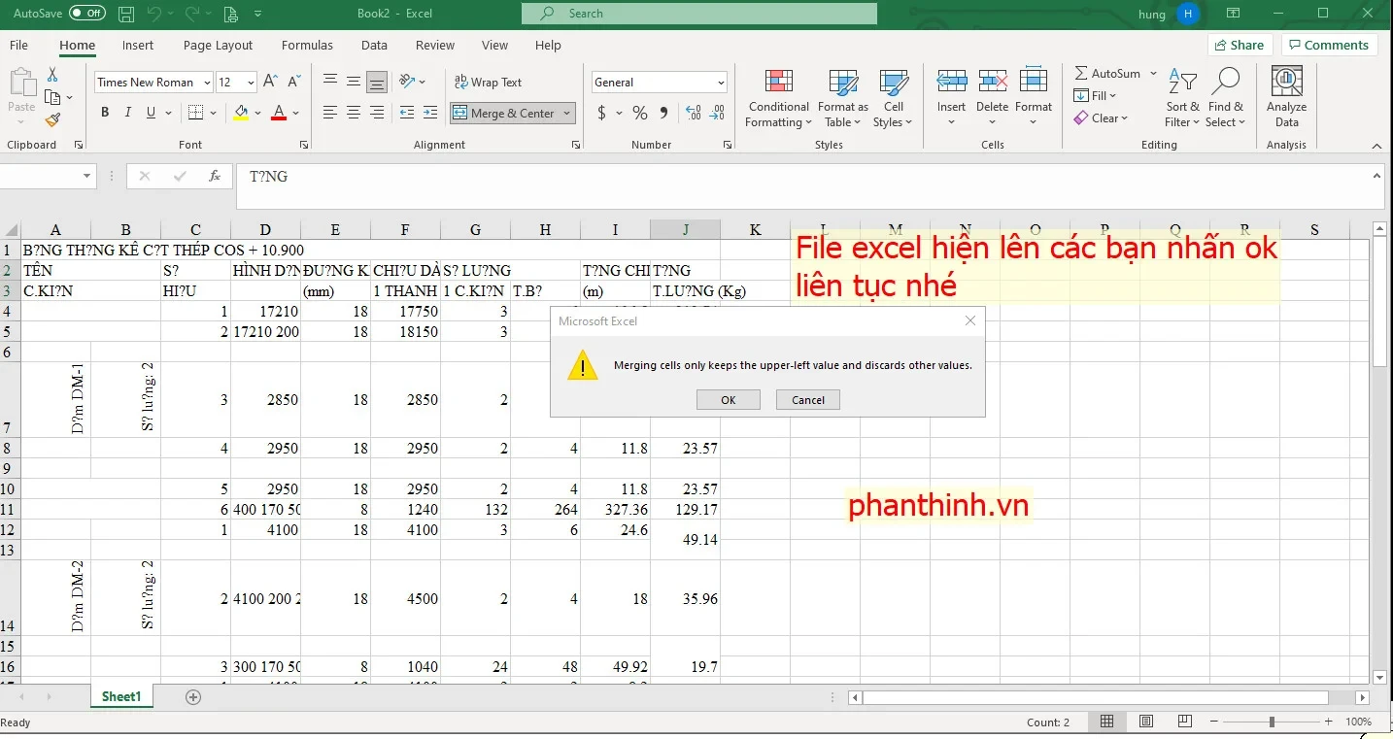1393x739 pixels.
Task: Click the Comments button
Action: point(1327,45)
